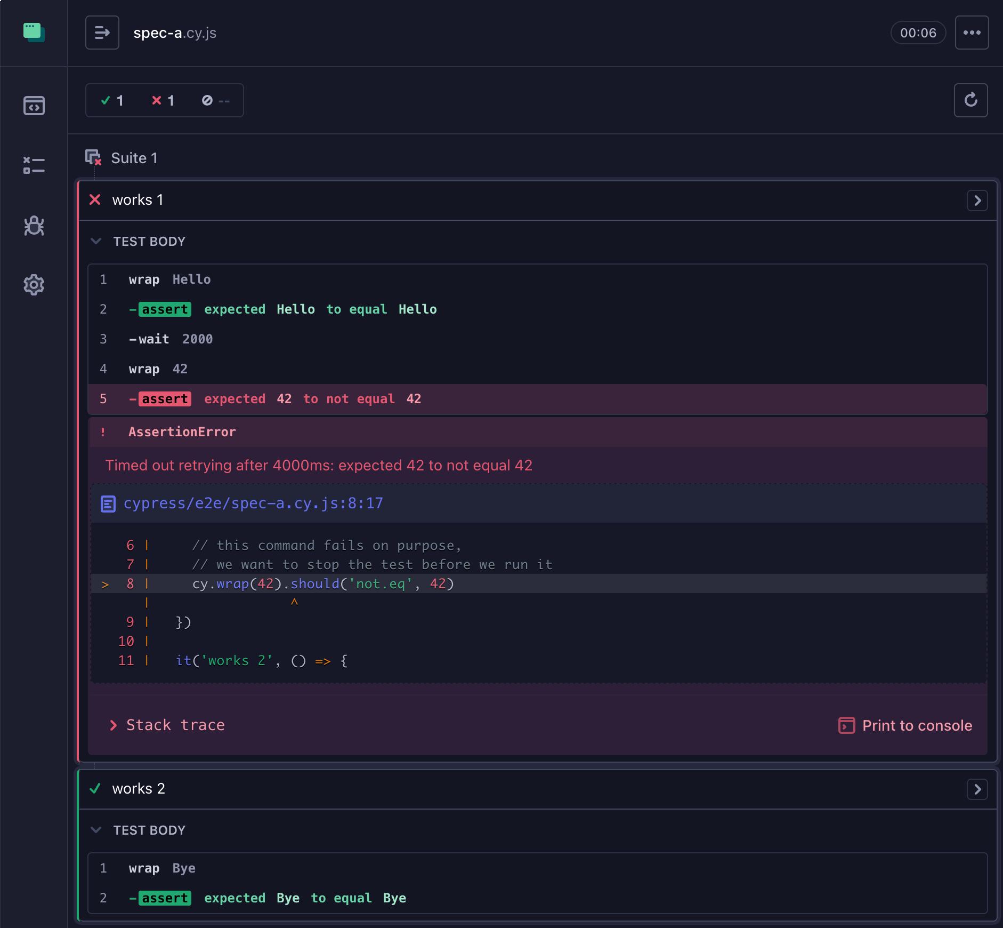1003x928 pixels.
Task: Select the Suite 1 label
Action: 134,158
